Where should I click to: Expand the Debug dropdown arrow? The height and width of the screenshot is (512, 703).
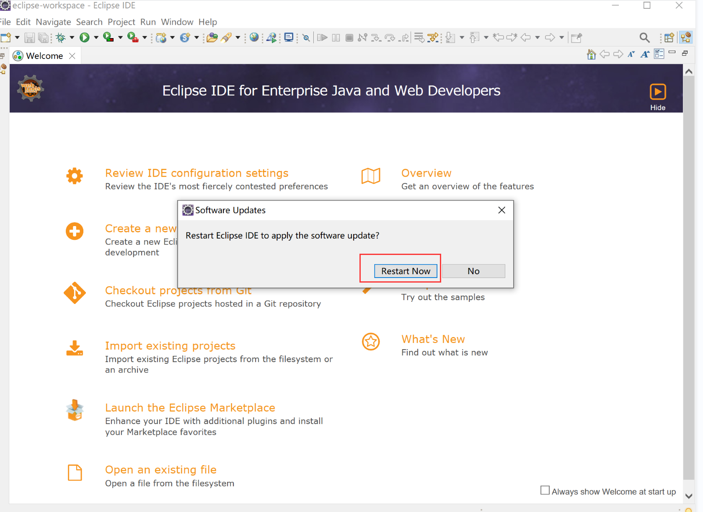tap(72, 38)
